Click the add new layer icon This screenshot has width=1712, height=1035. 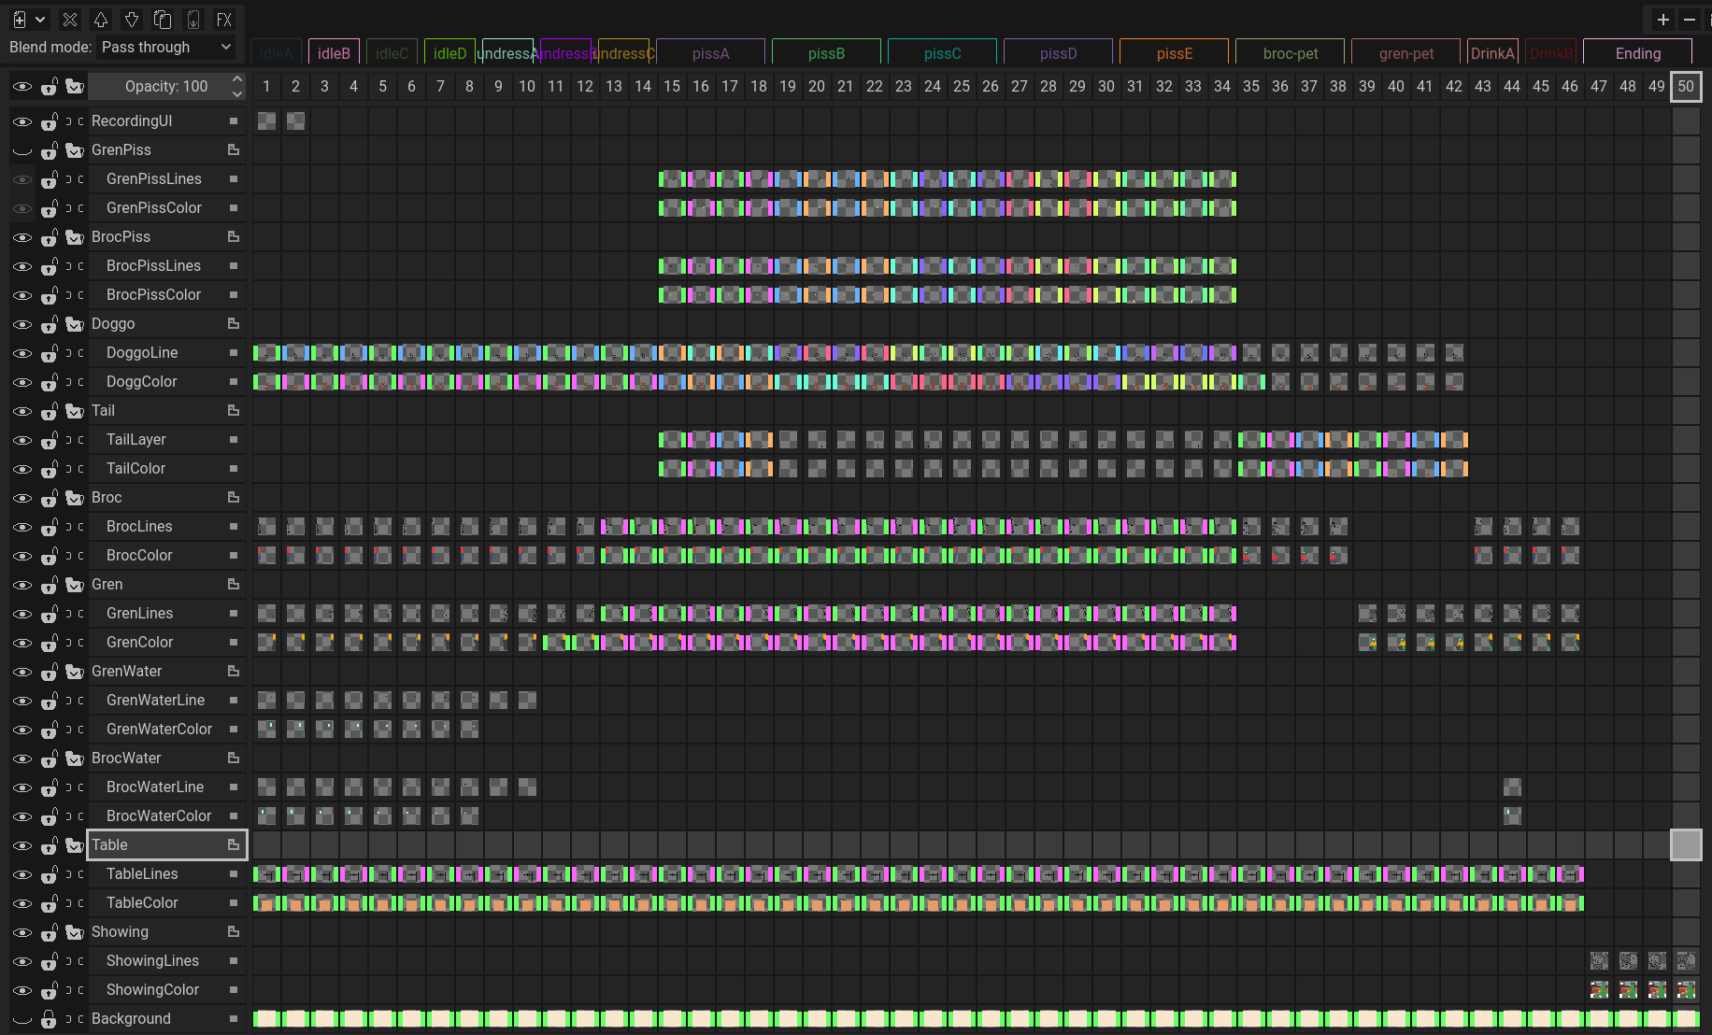coord(19,20)
